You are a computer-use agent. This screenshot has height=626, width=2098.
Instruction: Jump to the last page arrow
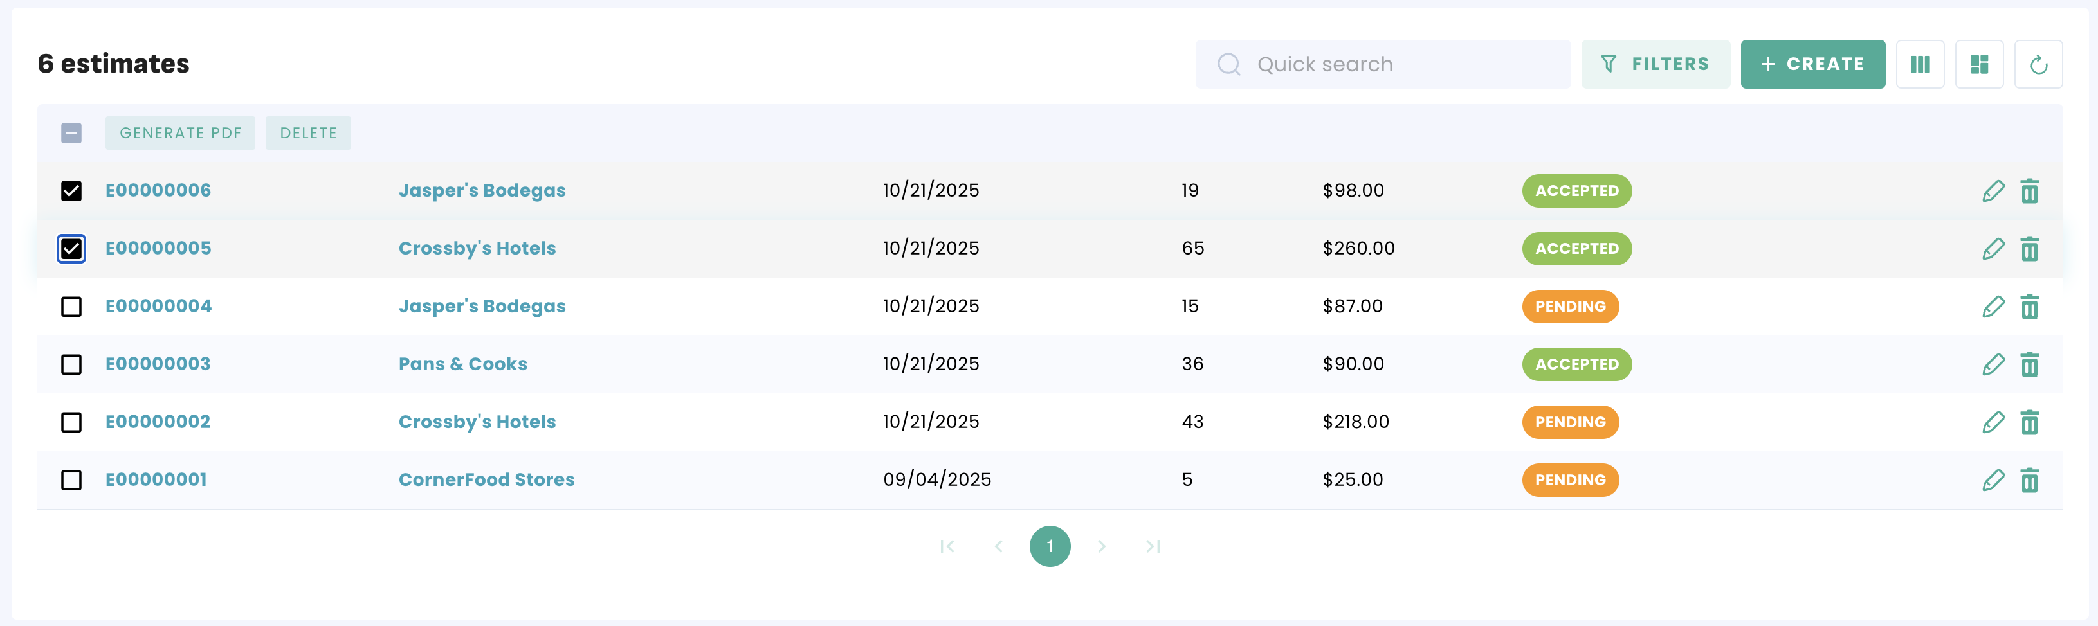[1153, 546]
